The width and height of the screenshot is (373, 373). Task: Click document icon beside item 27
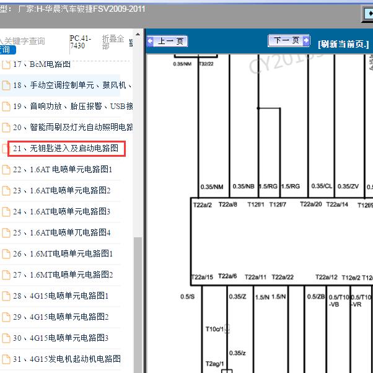6,275
